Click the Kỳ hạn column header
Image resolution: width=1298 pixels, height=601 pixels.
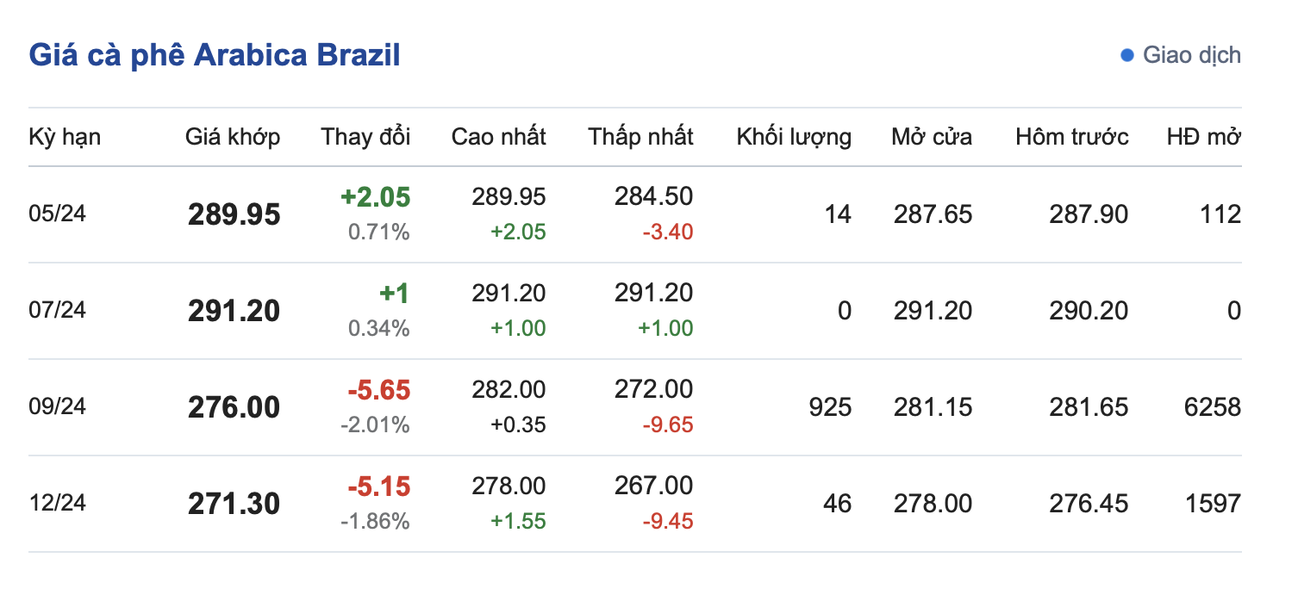65,137
